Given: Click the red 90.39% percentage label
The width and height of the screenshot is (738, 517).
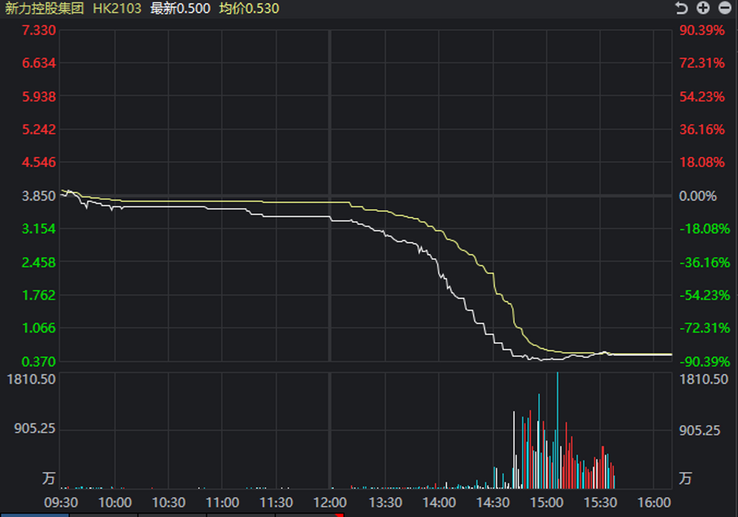Looking at the screenshot, I should pos(702,30).
